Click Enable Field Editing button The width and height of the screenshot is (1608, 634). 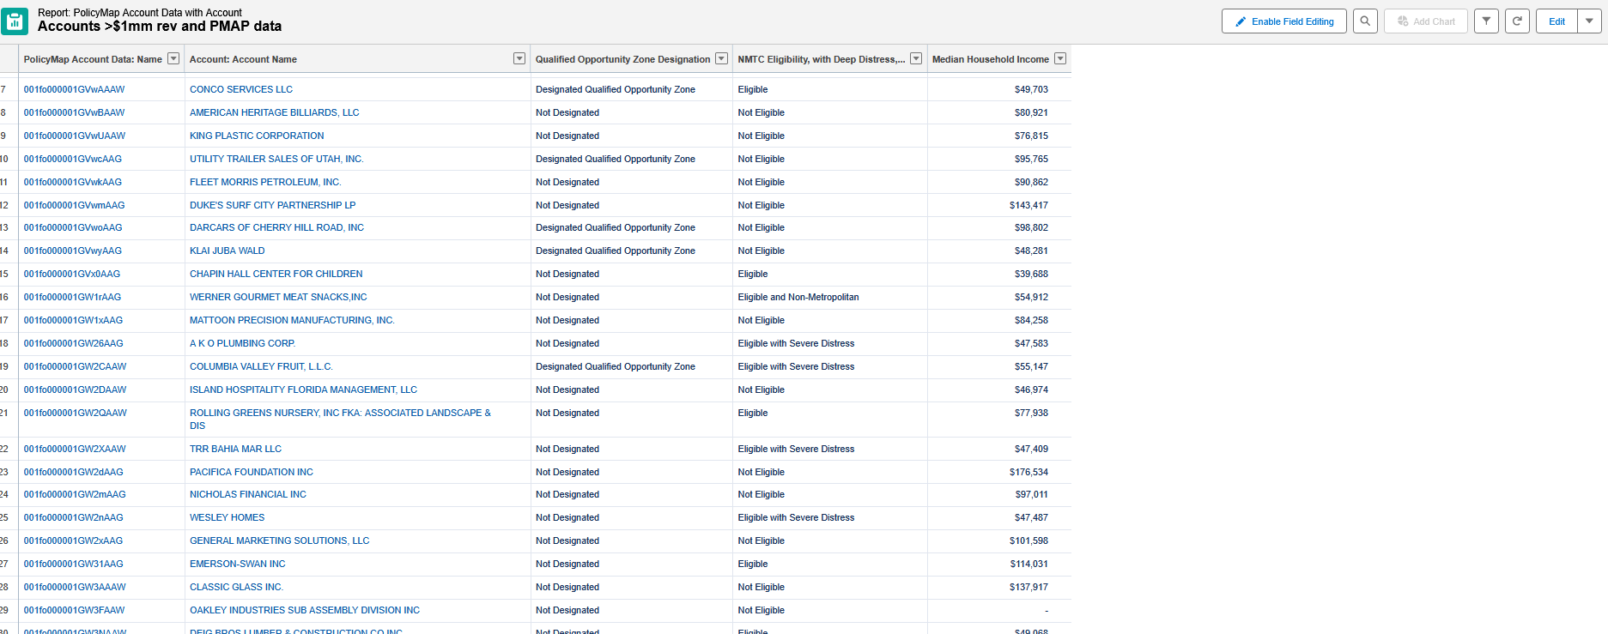(x=1283, y=21)
